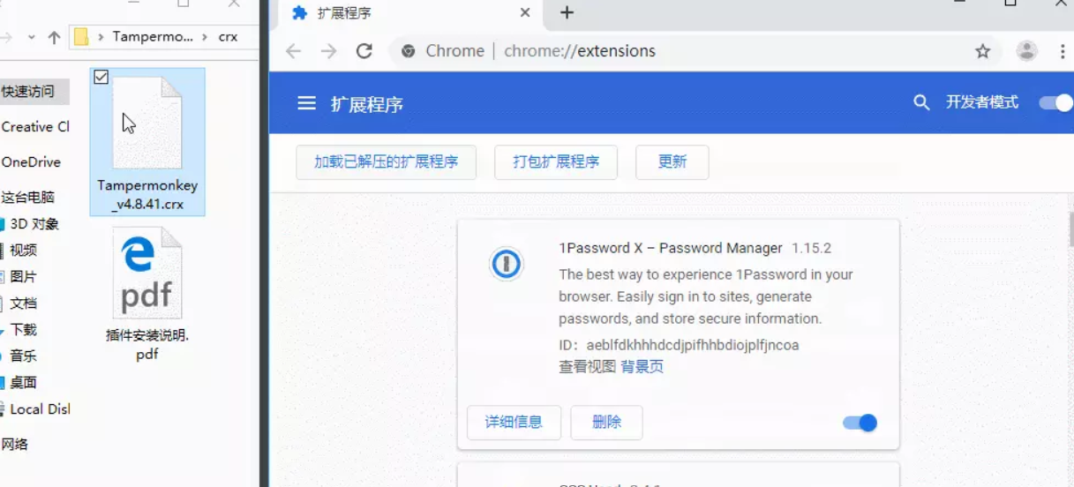Bookmark this page with the star icon
The height and width of the screenshot is (487, 1074).
coord(982,51)
